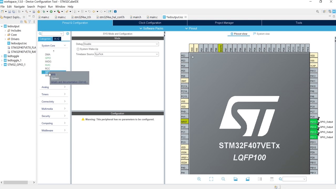Click the NRST pin on chip
This screenshot has width=336, height=189.
184,122
